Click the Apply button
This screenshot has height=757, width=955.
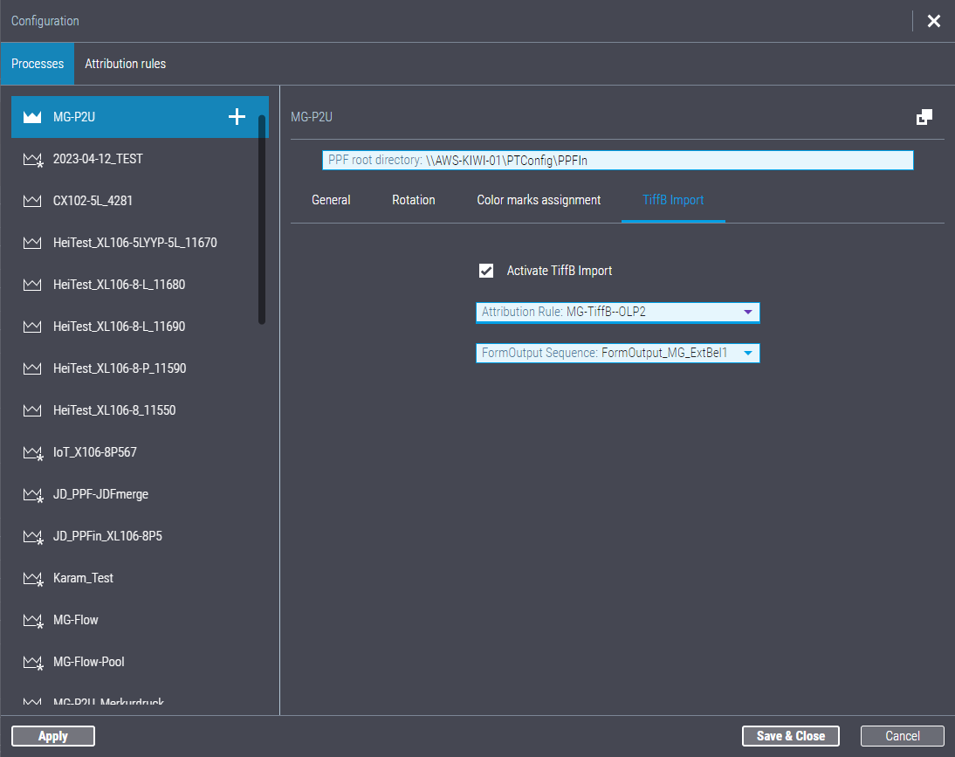pos(53,735)
